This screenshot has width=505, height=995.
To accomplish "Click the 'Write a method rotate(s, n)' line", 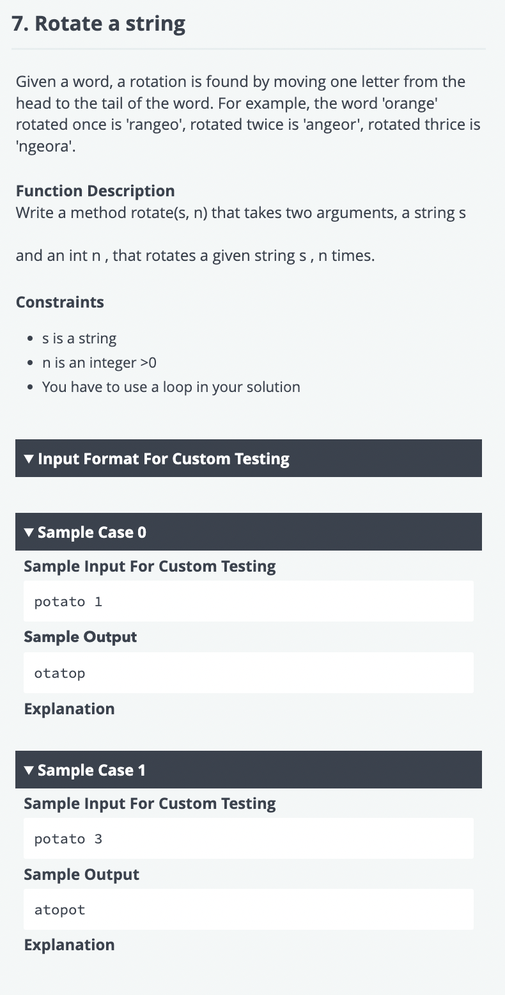I will pos(240,212).
